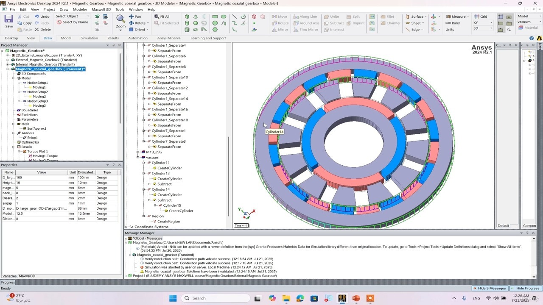Open the File menu
Screen dimensions: 543x305
pos(12,9)
